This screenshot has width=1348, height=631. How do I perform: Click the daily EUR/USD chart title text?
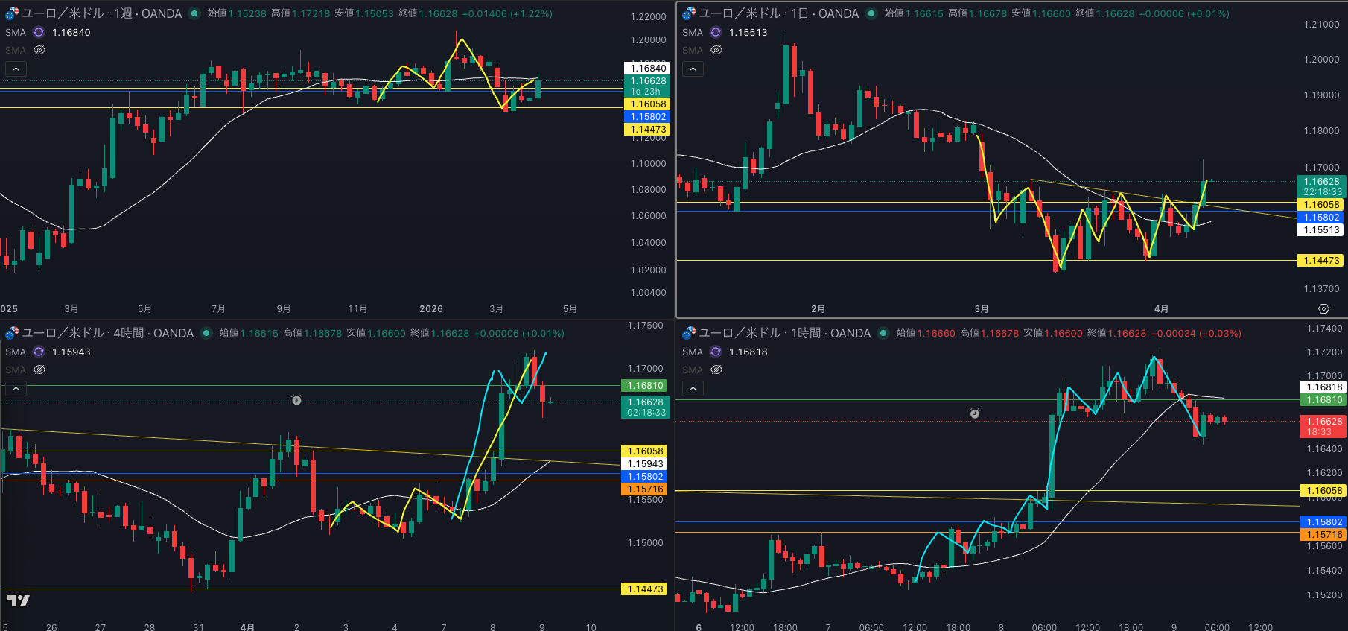pyautogui.click(x=778, y=13)
